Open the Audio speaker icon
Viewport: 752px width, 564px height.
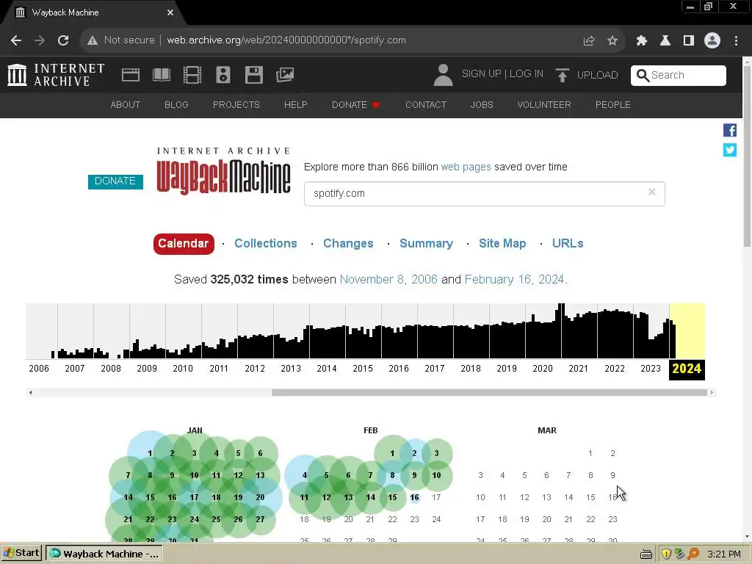[x=223, y=75]
